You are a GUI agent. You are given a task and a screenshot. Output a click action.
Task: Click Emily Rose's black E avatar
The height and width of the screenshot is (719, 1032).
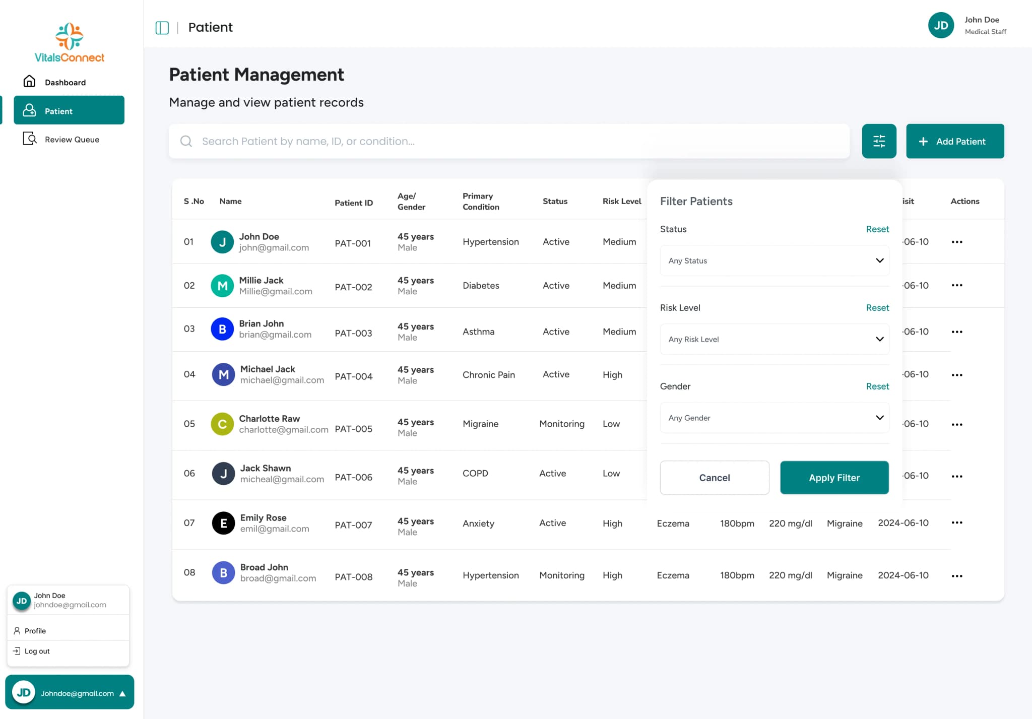(223, 523)
